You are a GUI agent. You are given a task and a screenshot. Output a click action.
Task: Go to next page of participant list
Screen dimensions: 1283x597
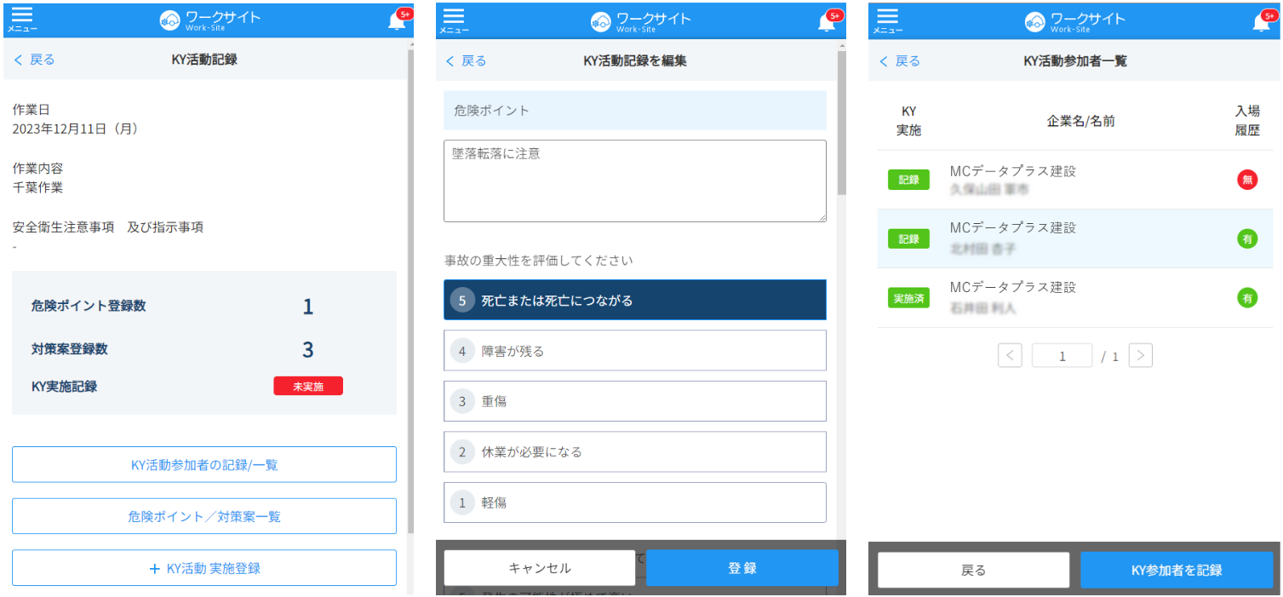tap(1140, 356)
